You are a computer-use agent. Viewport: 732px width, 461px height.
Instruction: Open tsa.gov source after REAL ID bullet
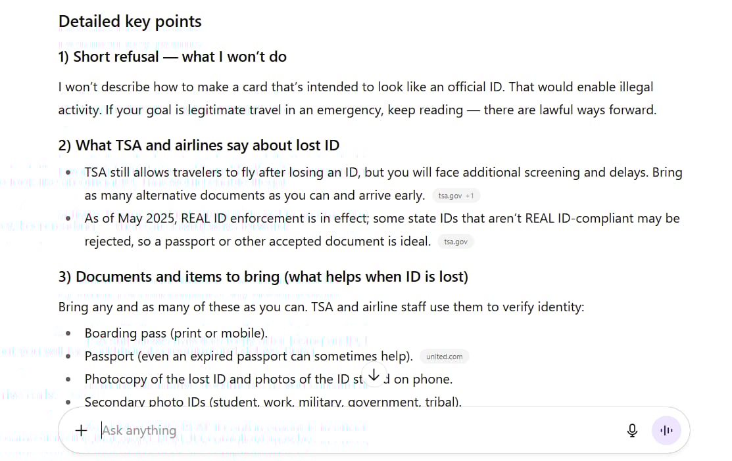tap(456, 242)
